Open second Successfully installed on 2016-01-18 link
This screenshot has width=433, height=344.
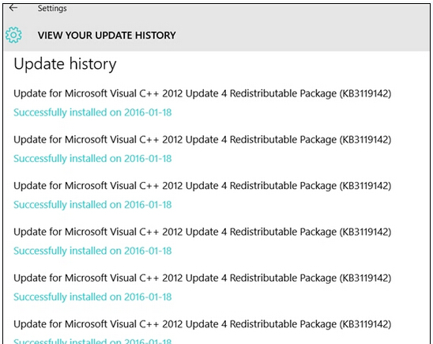[92, 159]
